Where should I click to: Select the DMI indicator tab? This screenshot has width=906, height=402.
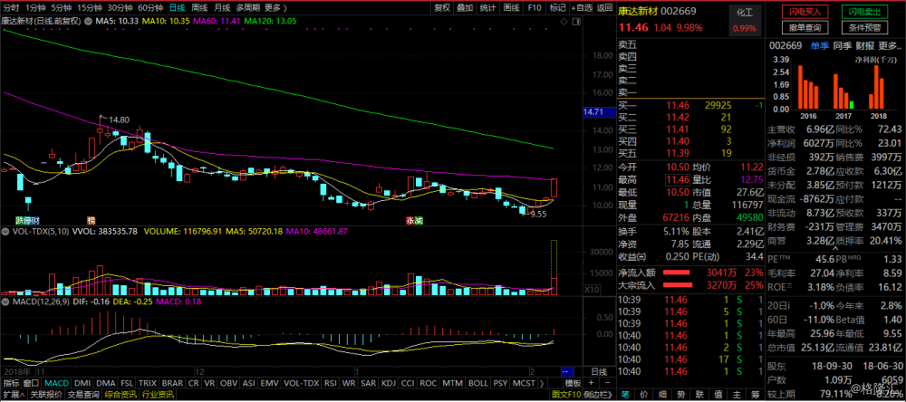82,383
